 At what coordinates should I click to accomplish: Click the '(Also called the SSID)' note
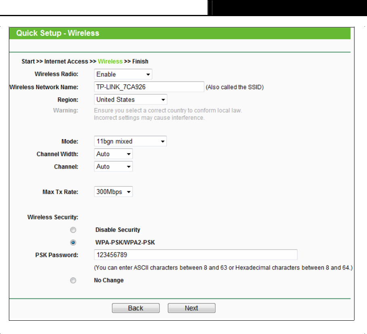[x=235, y=87]
